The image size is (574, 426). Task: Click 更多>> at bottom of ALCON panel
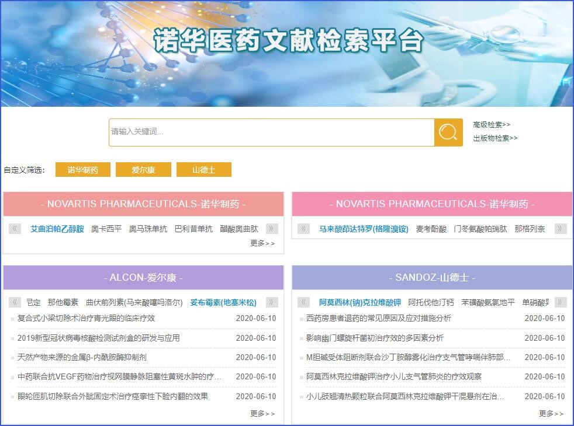pyautogui.click(x=262, y=413)
